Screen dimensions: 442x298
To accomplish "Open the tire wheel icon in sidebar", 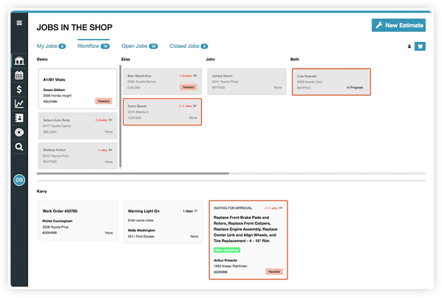I will pyautogui.click(x=19, y=132).
